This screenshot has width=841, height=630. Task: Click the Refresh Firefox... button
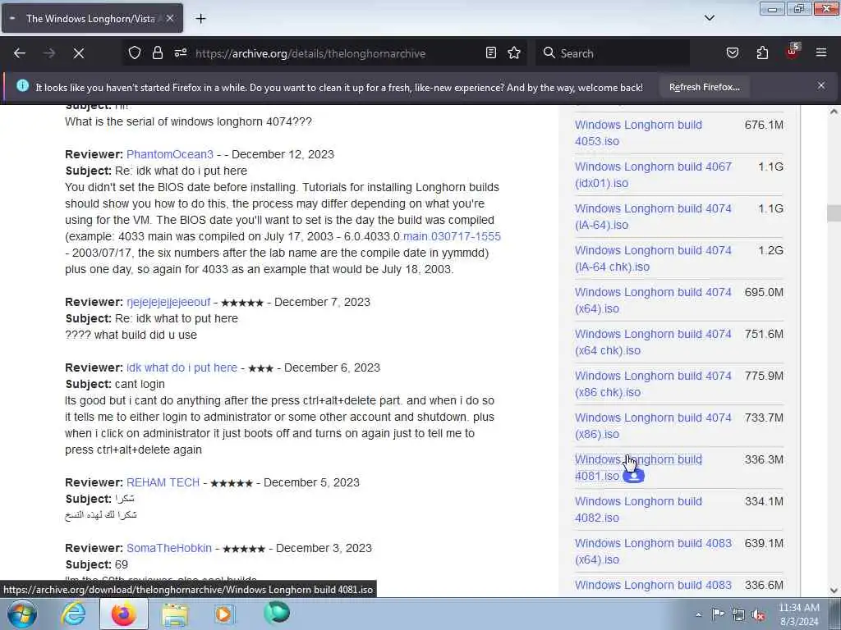(704, 87)
